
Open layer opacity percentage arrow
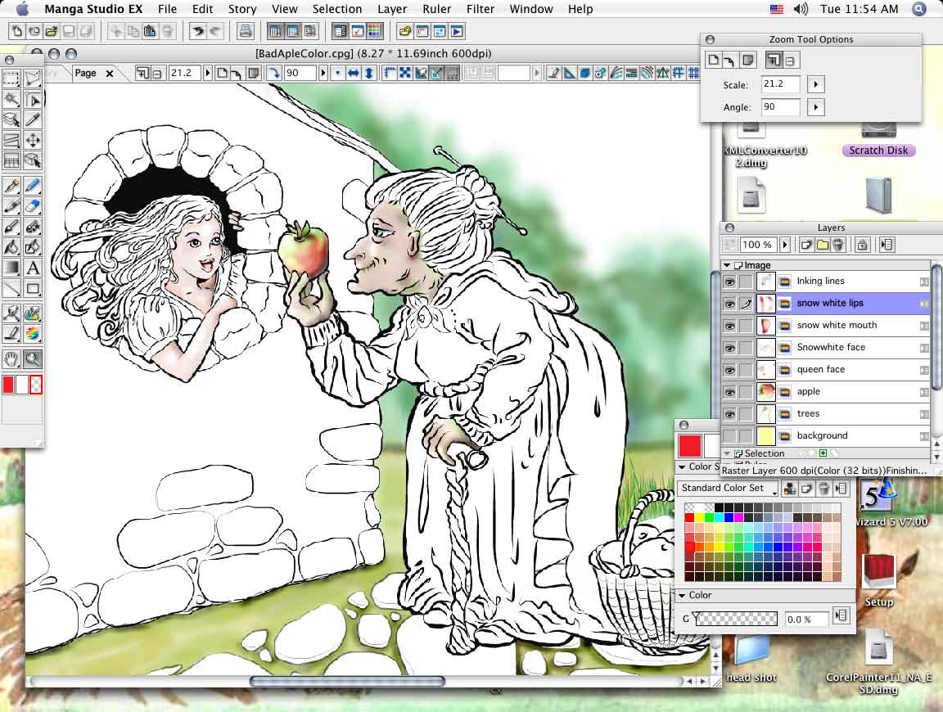click(x=784, y=245)
